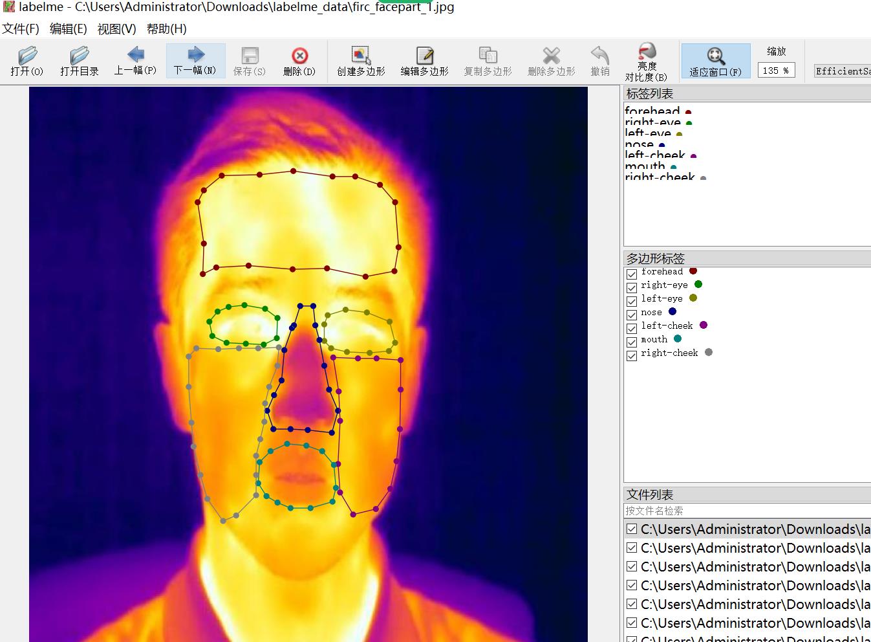Go to next image (下一幅)

195,61
